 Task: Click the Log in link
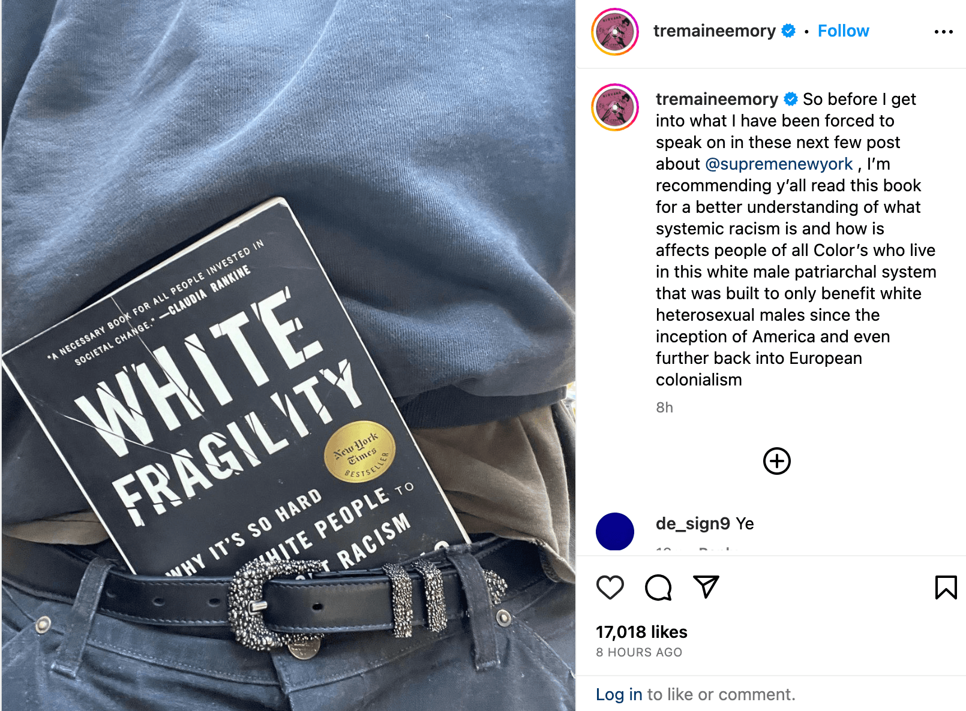pos(619,694)
